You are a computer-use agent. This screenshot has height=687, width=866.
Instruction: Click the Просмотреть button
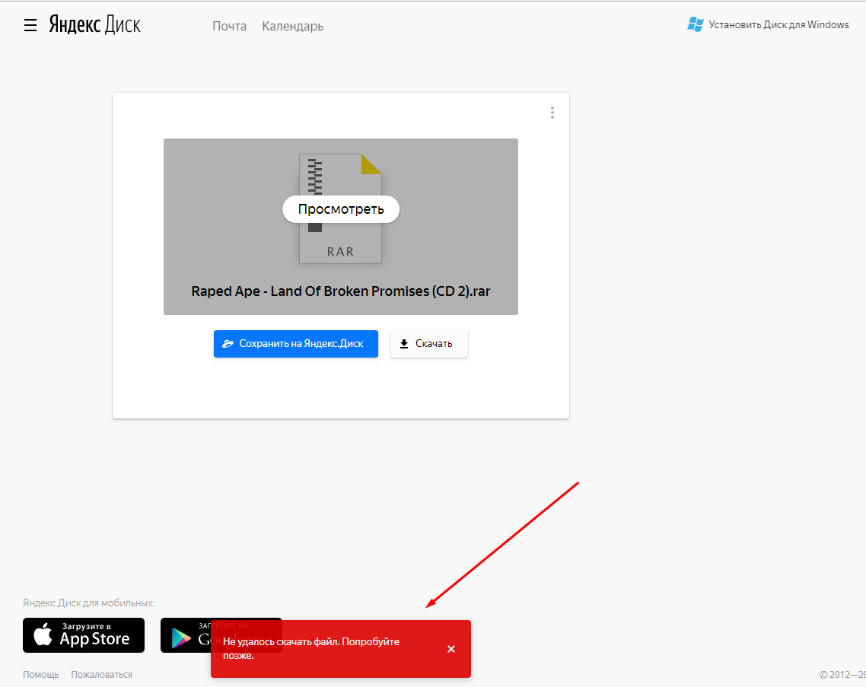[341, 209]
